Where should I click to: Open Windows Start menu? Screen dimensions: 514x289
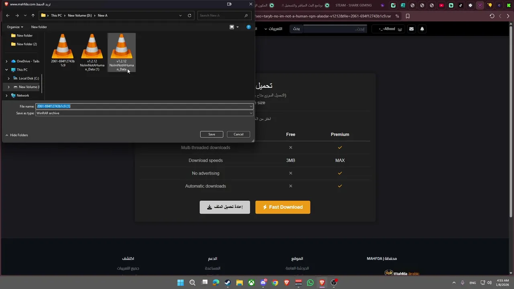tap(181, 283)
